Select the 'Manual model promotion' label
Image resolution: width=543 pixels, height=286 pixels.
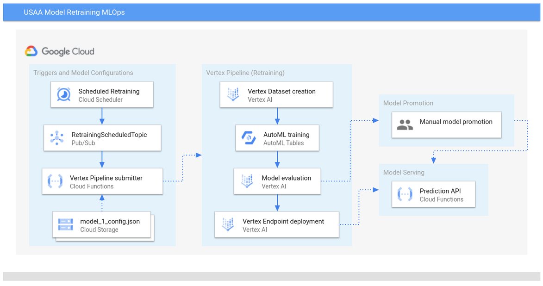click(x=456, y=122)
